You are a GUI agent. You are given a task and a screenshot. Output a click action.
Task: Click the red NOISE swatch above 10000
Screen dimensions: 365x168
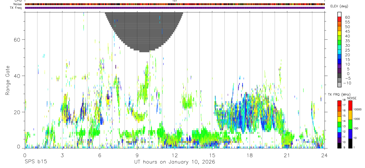350,105
